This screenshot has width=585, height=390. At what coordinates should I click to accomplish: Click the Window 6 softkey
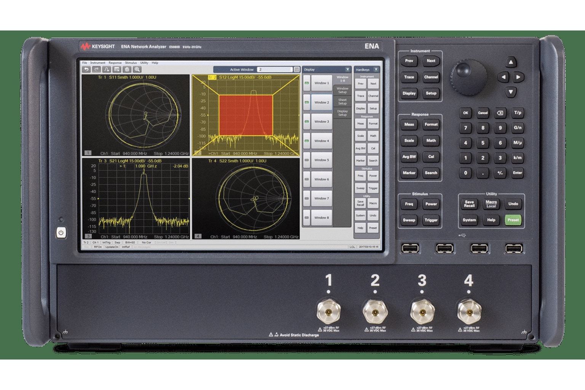[321, 179]
